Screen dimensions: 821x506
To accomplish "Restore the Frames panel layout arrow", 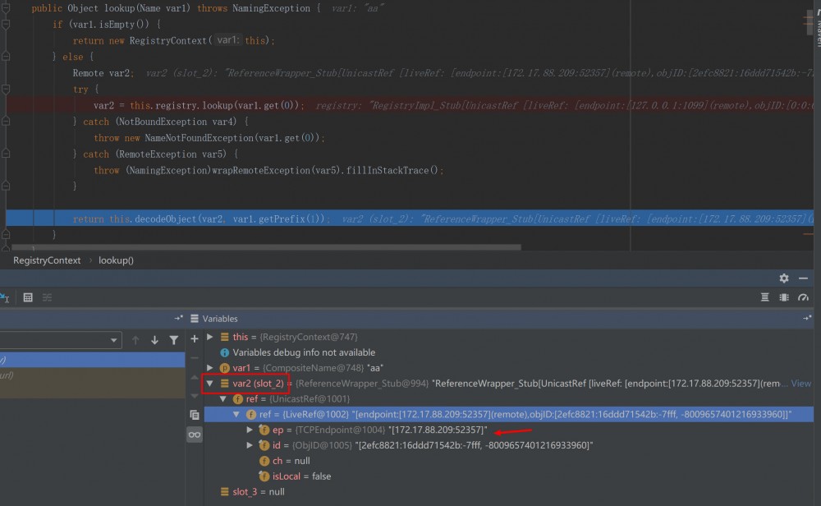I will click(178, 318).
